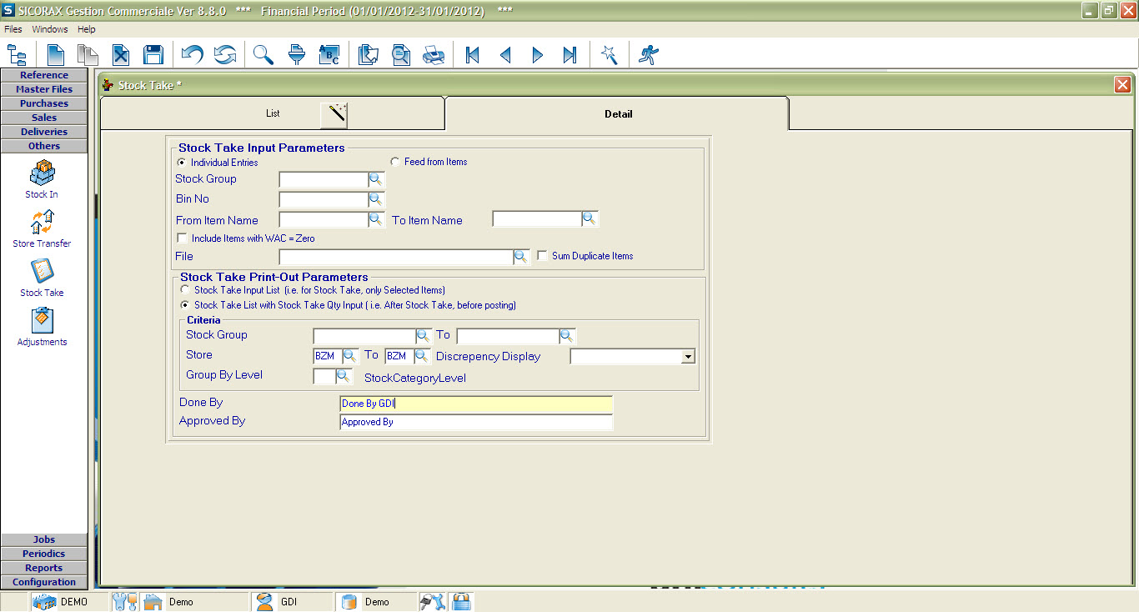Viewport: 1139px width, 612px height.
Task: Enable Include Items with WAC = Zero
Action: click(x=183, y=238)
